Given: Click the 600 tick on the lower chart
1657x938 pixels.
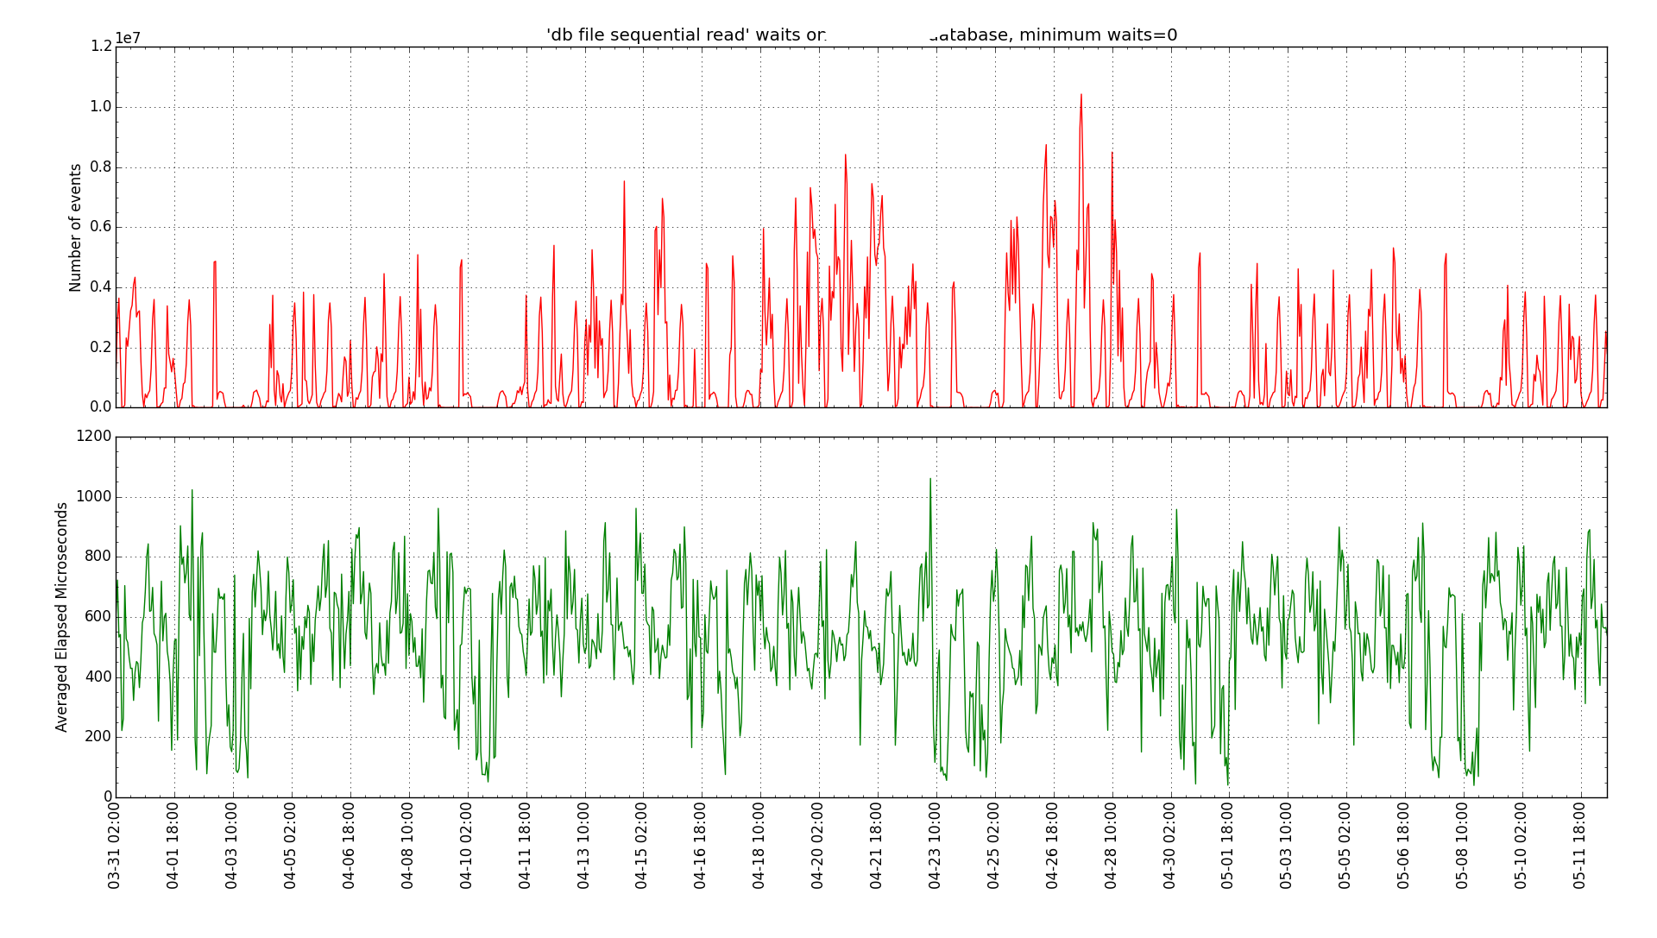Looking at the screenshot, I should pyautogui.click(x=98, y=617).
